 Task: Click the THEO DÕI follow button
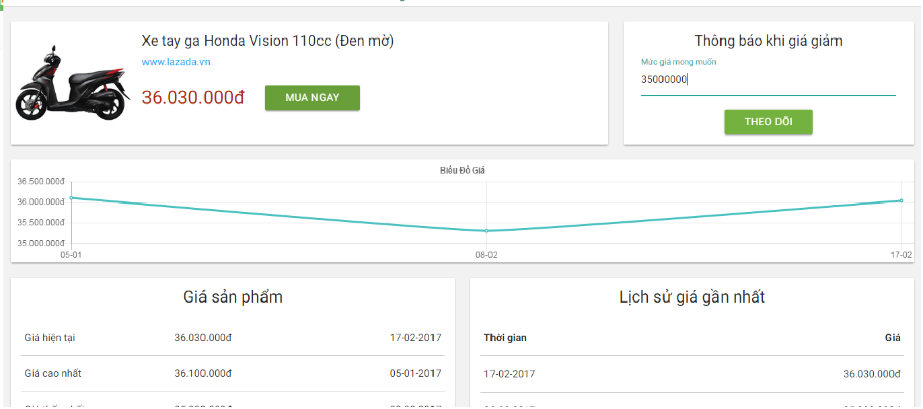768,122
